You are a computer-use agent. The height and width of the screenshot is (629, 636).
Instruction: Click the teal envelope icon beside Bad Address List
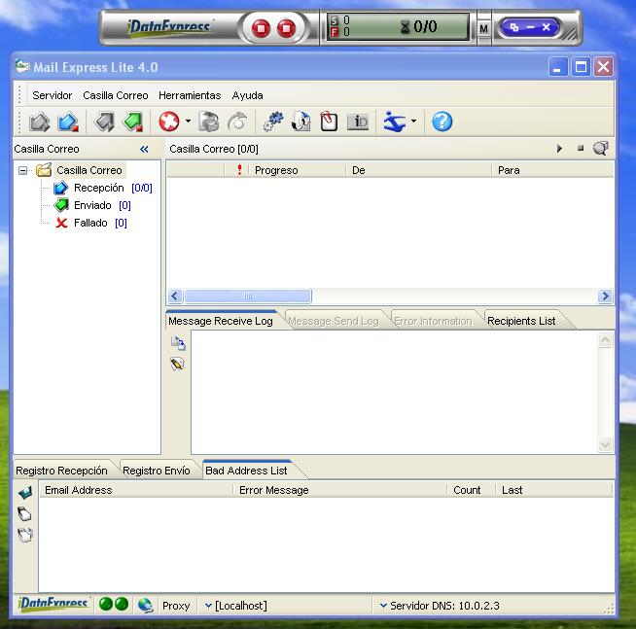click(x=25, y=492)
